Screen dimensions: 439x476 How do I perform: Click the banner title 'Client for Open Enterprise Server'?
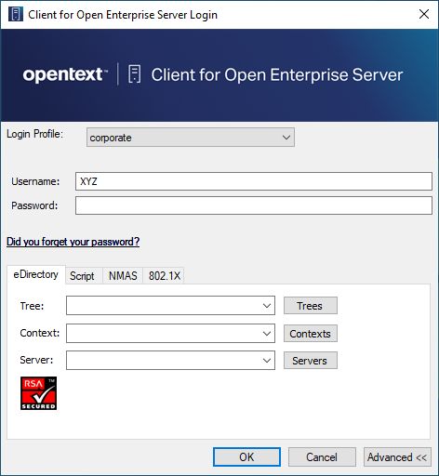point(277,74)
